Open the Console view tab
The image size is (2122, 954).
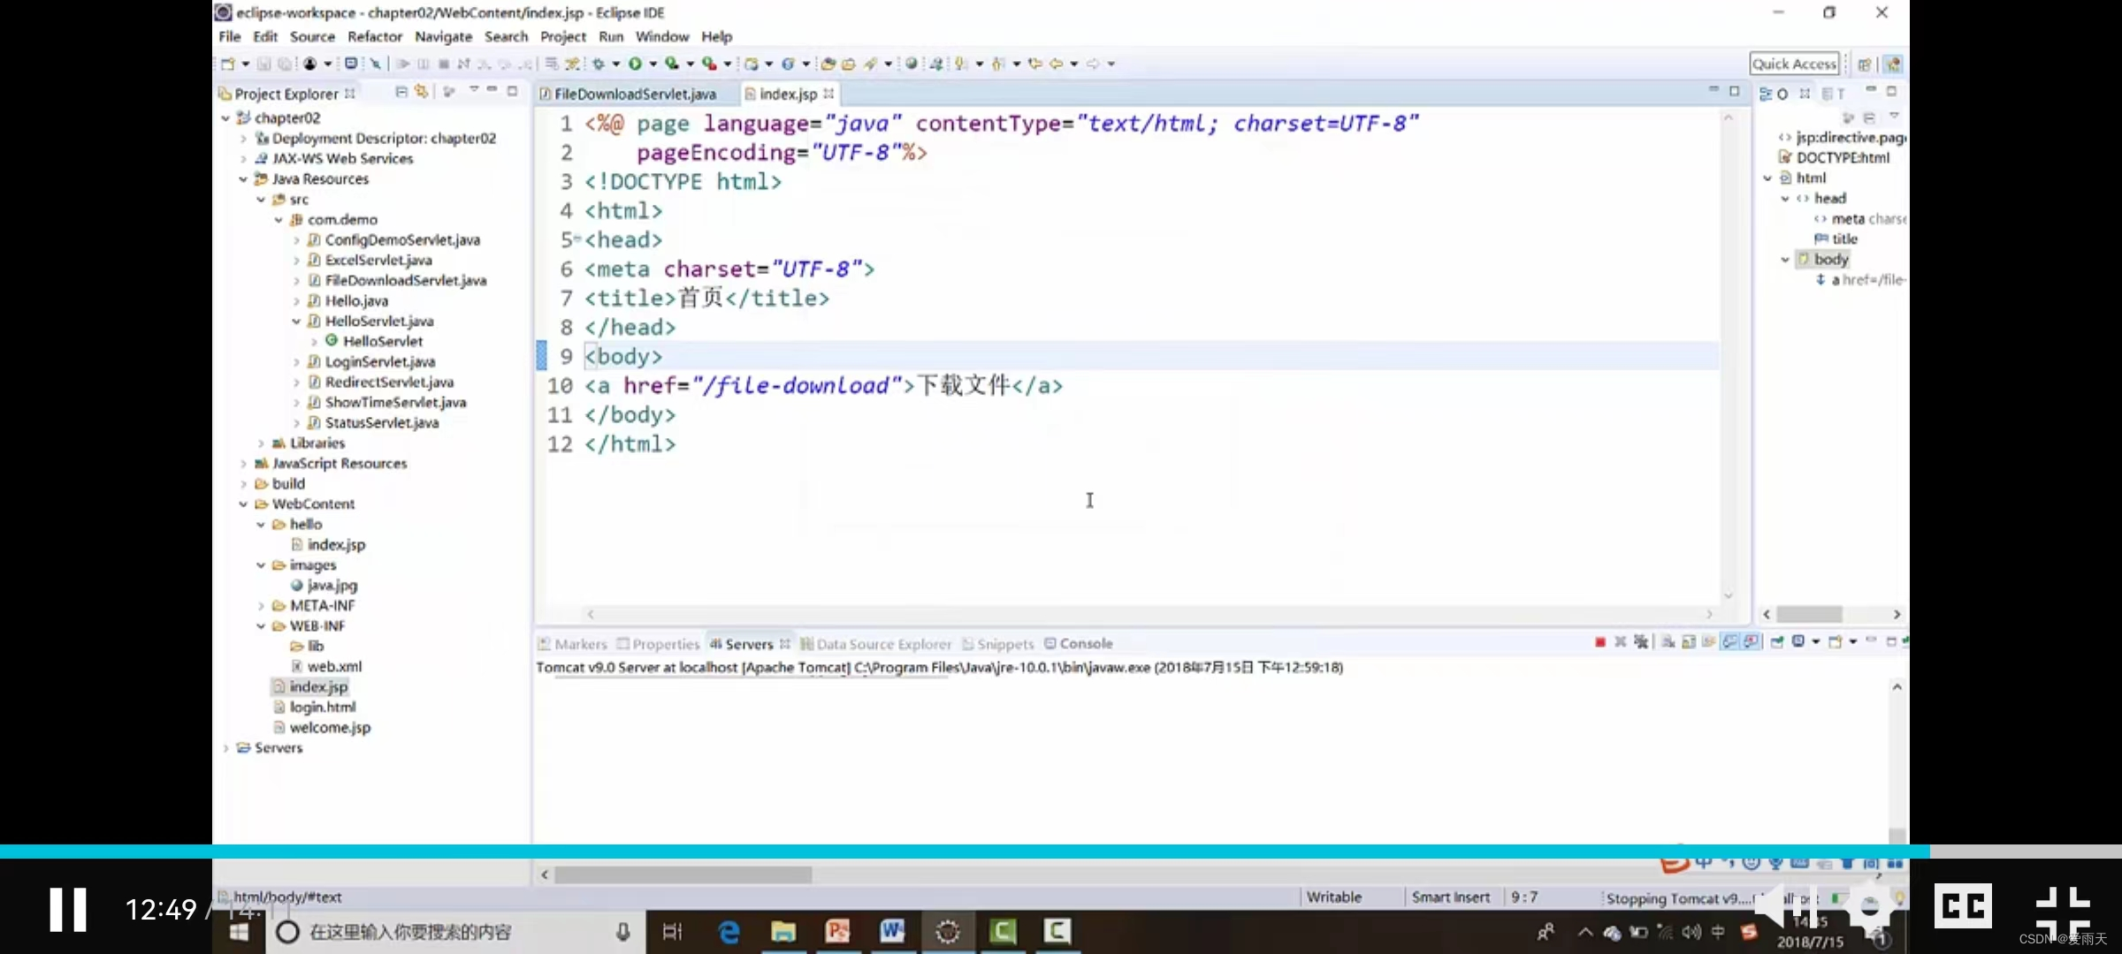(1085, 644)
